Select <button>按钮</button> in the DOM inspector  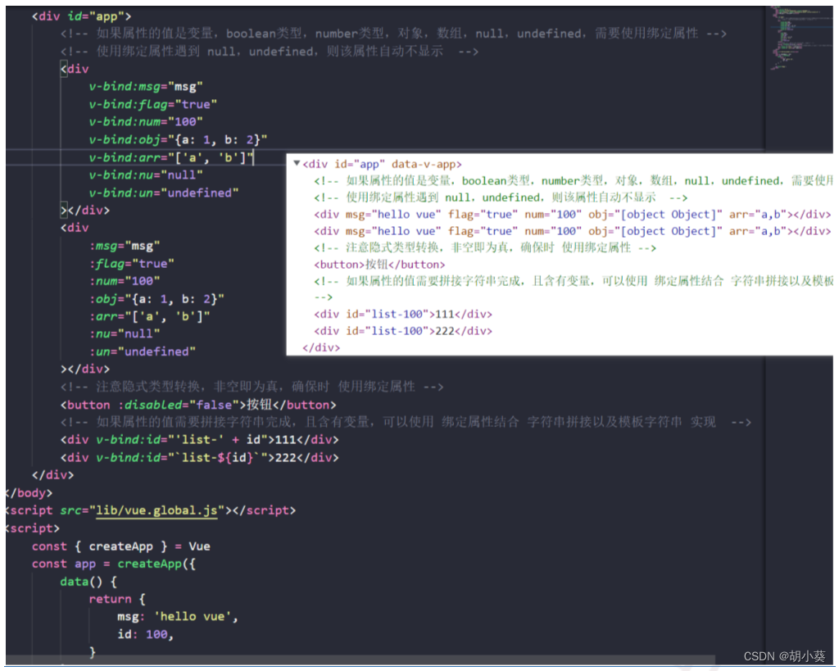click(x=379, y=265)
